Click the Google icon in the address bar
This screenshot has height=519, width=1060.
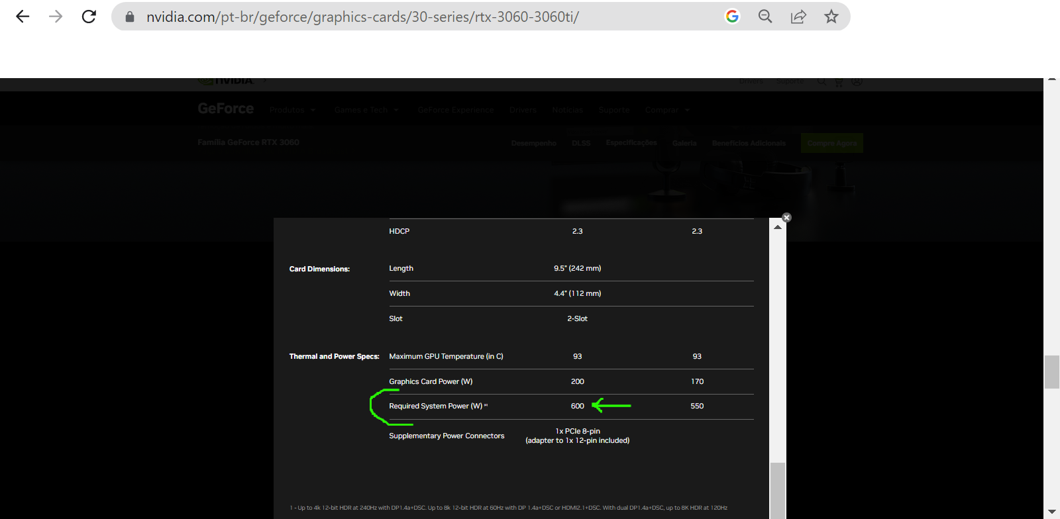pos(732,17)
